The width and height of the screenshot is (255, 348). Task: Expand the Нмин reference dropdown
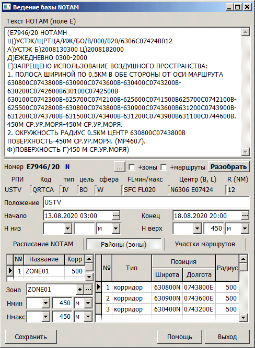(46, 303)
